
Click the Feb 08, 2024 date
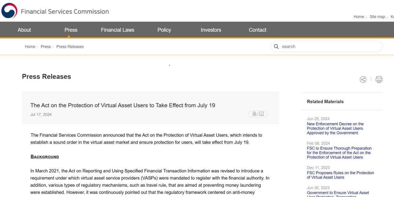click(318, 143)
